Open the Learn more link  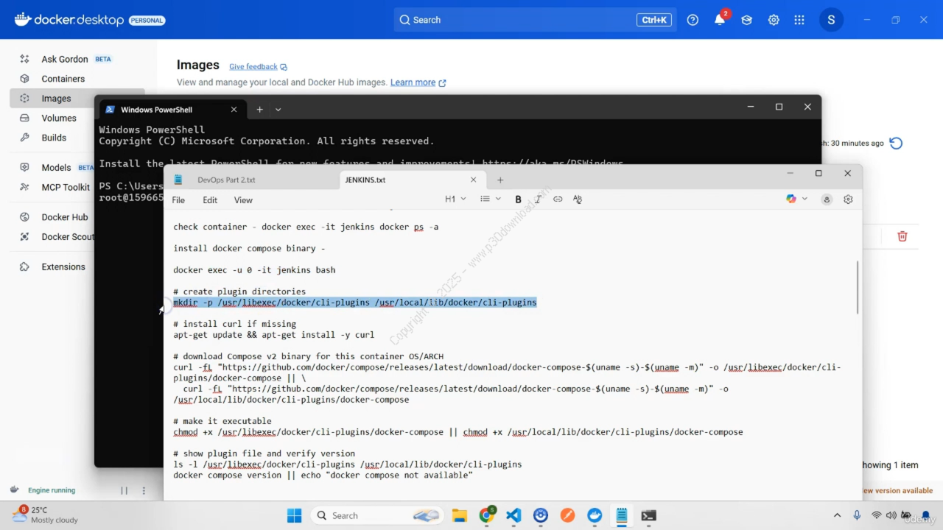(413, 82)
